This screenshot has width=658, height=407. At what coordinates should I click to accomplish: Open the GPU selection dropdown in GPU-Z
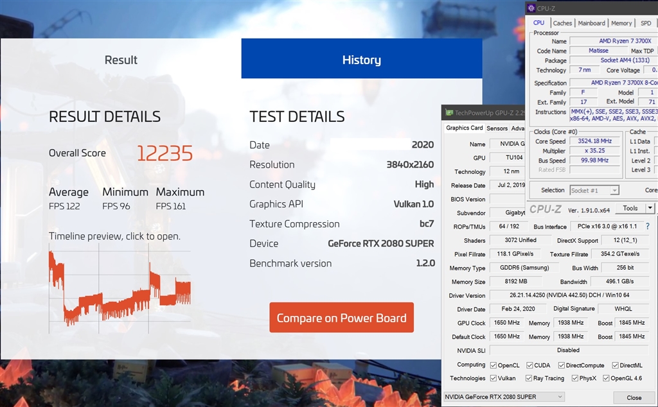pos(504,397)
